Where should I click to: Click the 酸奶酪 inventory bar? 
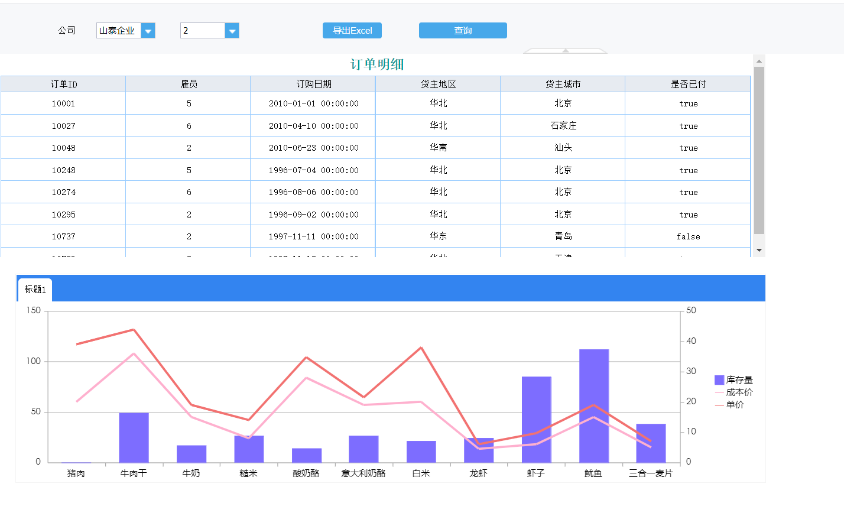[307, 456]
